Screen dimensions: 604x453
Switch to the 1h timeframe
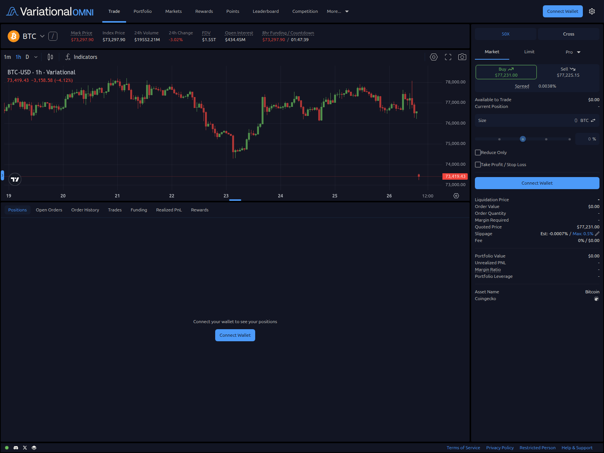18,57
